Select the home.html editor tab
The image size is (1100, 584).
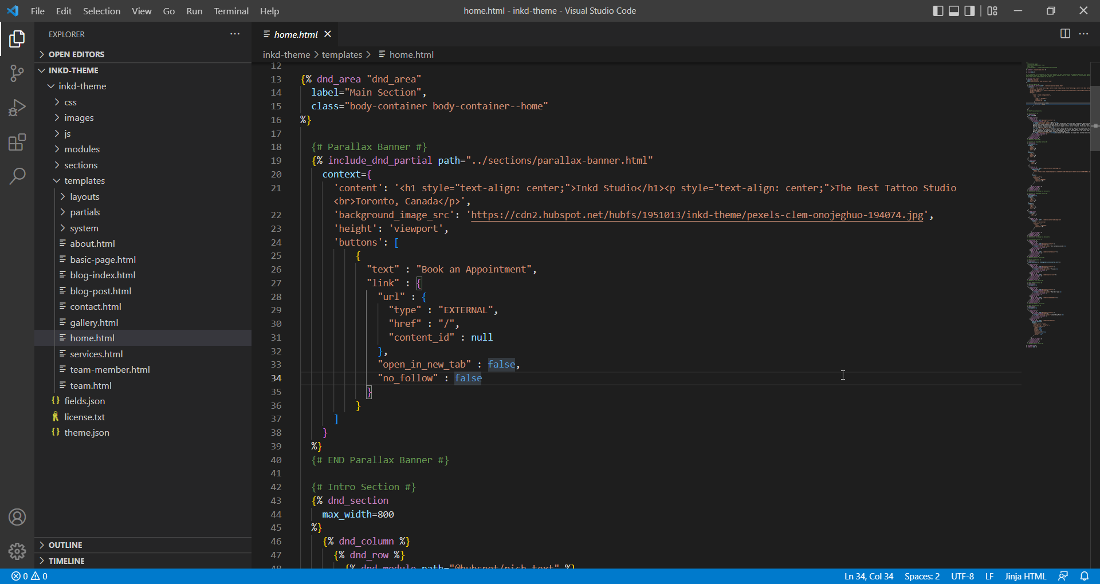296,34
